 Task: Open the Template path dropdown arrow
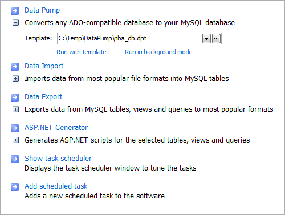(206, 39)
